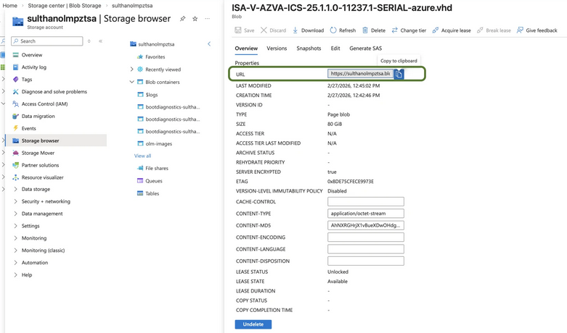Collapse the storage browser tree pane
Screen dimensions: 567x333
point(209,44)
